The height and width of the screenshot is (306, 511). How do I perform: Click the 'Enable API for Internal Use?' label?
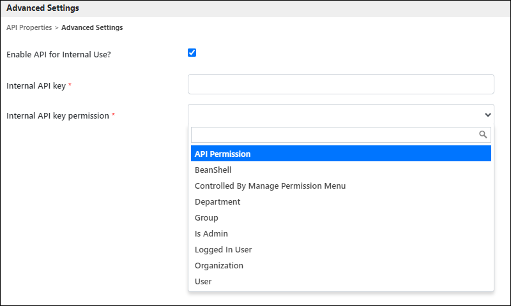pyautogui.click(x=59, y=54)
